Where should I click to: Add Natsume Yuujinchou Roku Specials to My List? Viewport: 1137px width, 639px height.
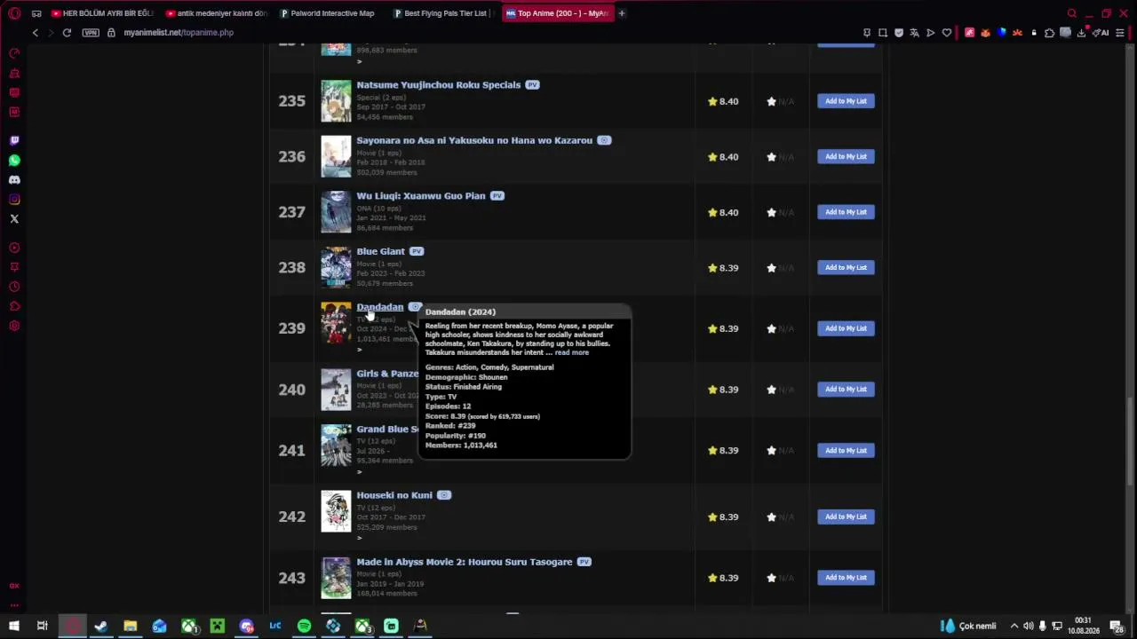pos(846,101)
